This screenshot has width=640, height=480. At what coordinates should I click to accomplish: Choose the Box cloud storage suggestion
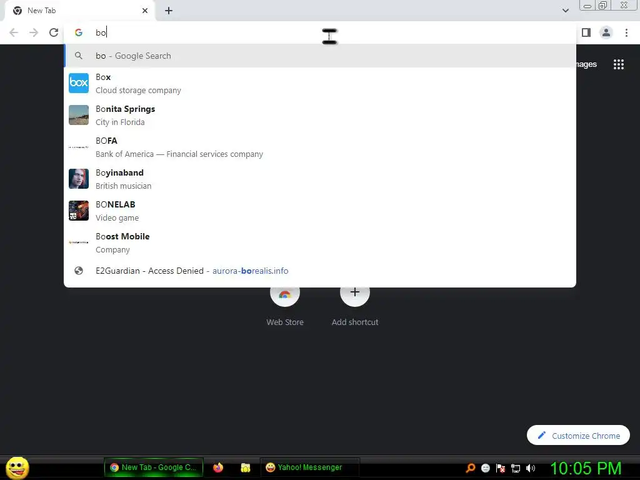click(320, 83)
